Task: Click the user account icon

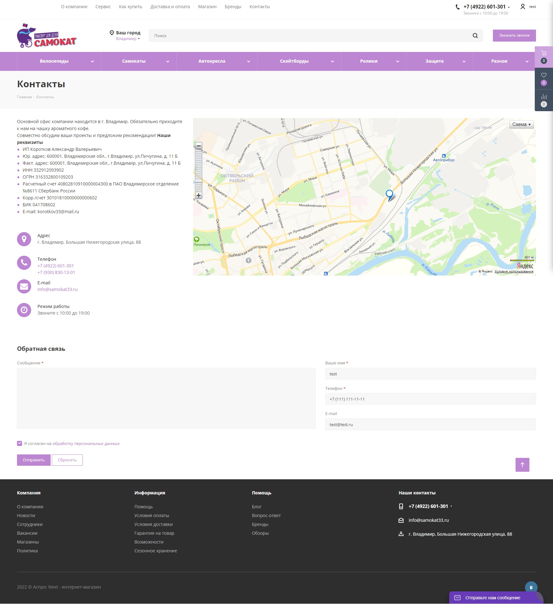Action: (x=523, y=7)
